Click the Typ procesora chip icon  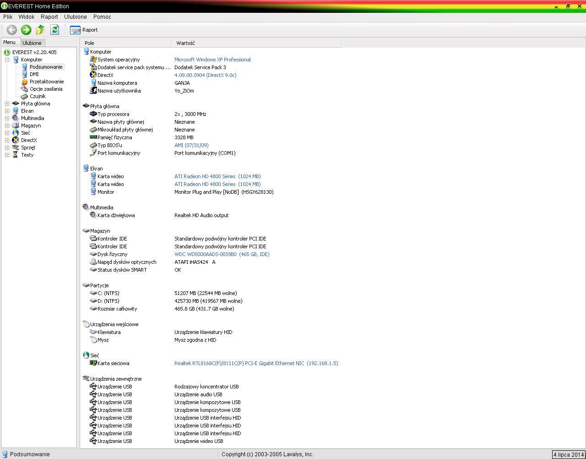tap(93, 114)
